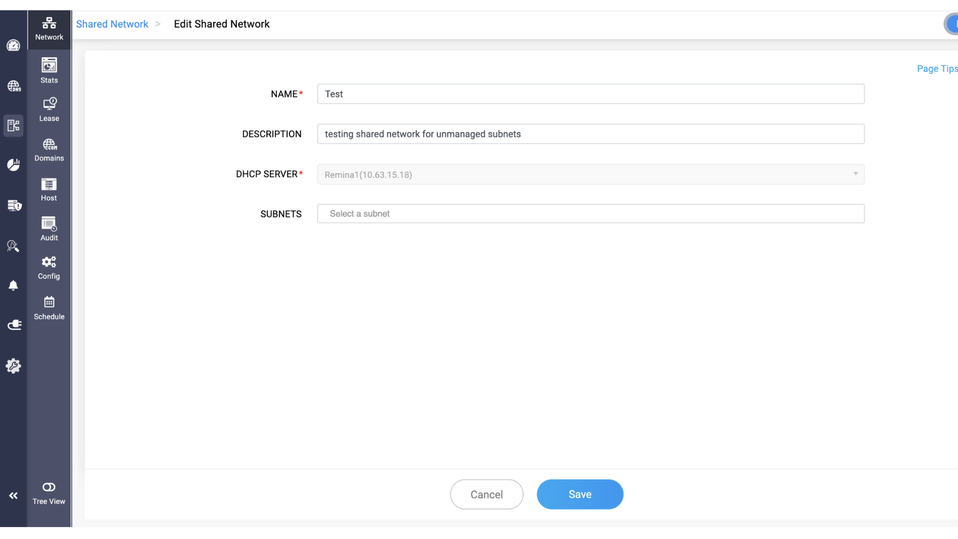This screenshot has width=958, height=539.
Task: Open the Host section
Action: pyautogui.click(x=49, y=190)
